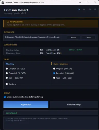The height and width of the screenshot is (130, 99).
Task: Click the 'Start + Maximum' preset heading
Action: (61, 64)
